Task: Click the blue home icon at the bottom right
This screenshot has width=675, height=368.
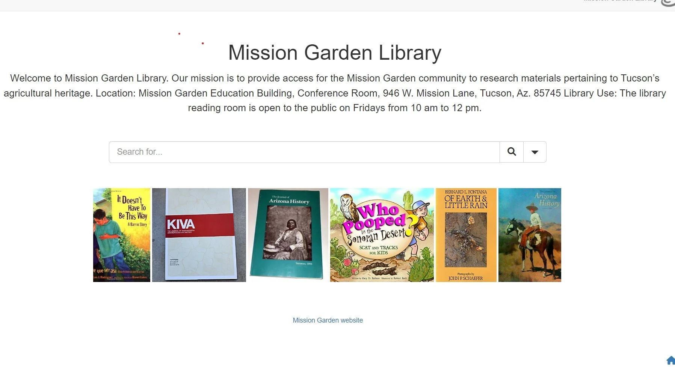Action: tap(670, 360)
